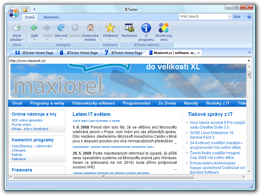Open Copy2Backup – zálohování link

[x=32, y=146]
